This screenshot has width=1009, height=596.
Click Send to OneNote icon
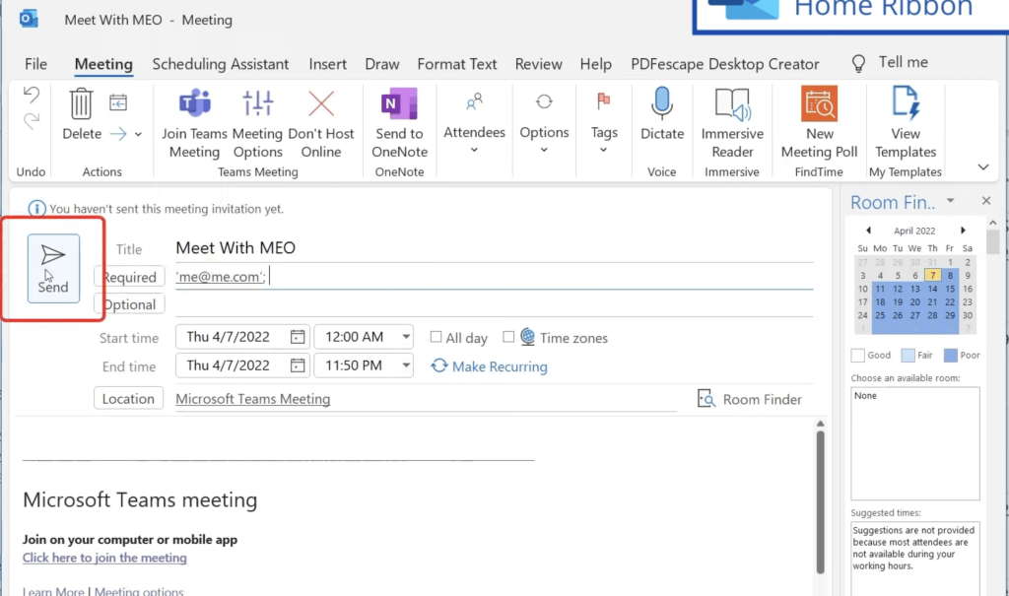(x=399, y=103)
